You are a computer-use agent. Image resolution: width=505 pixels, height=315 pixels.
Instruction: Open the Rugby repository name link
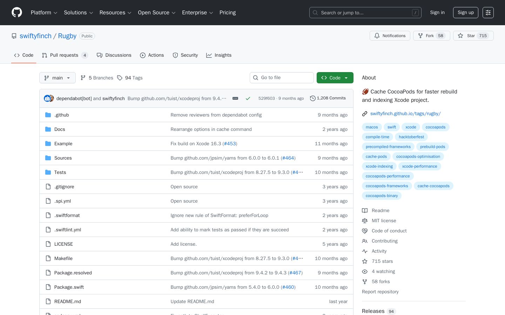[67, 36]
